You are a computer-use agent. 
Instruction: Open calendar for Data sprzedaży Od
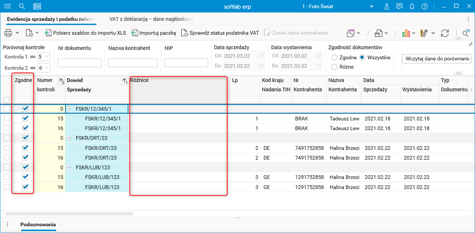(x=261, y=56)
